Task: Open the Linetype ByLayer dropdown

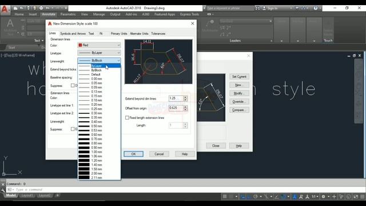Action: 99,53
